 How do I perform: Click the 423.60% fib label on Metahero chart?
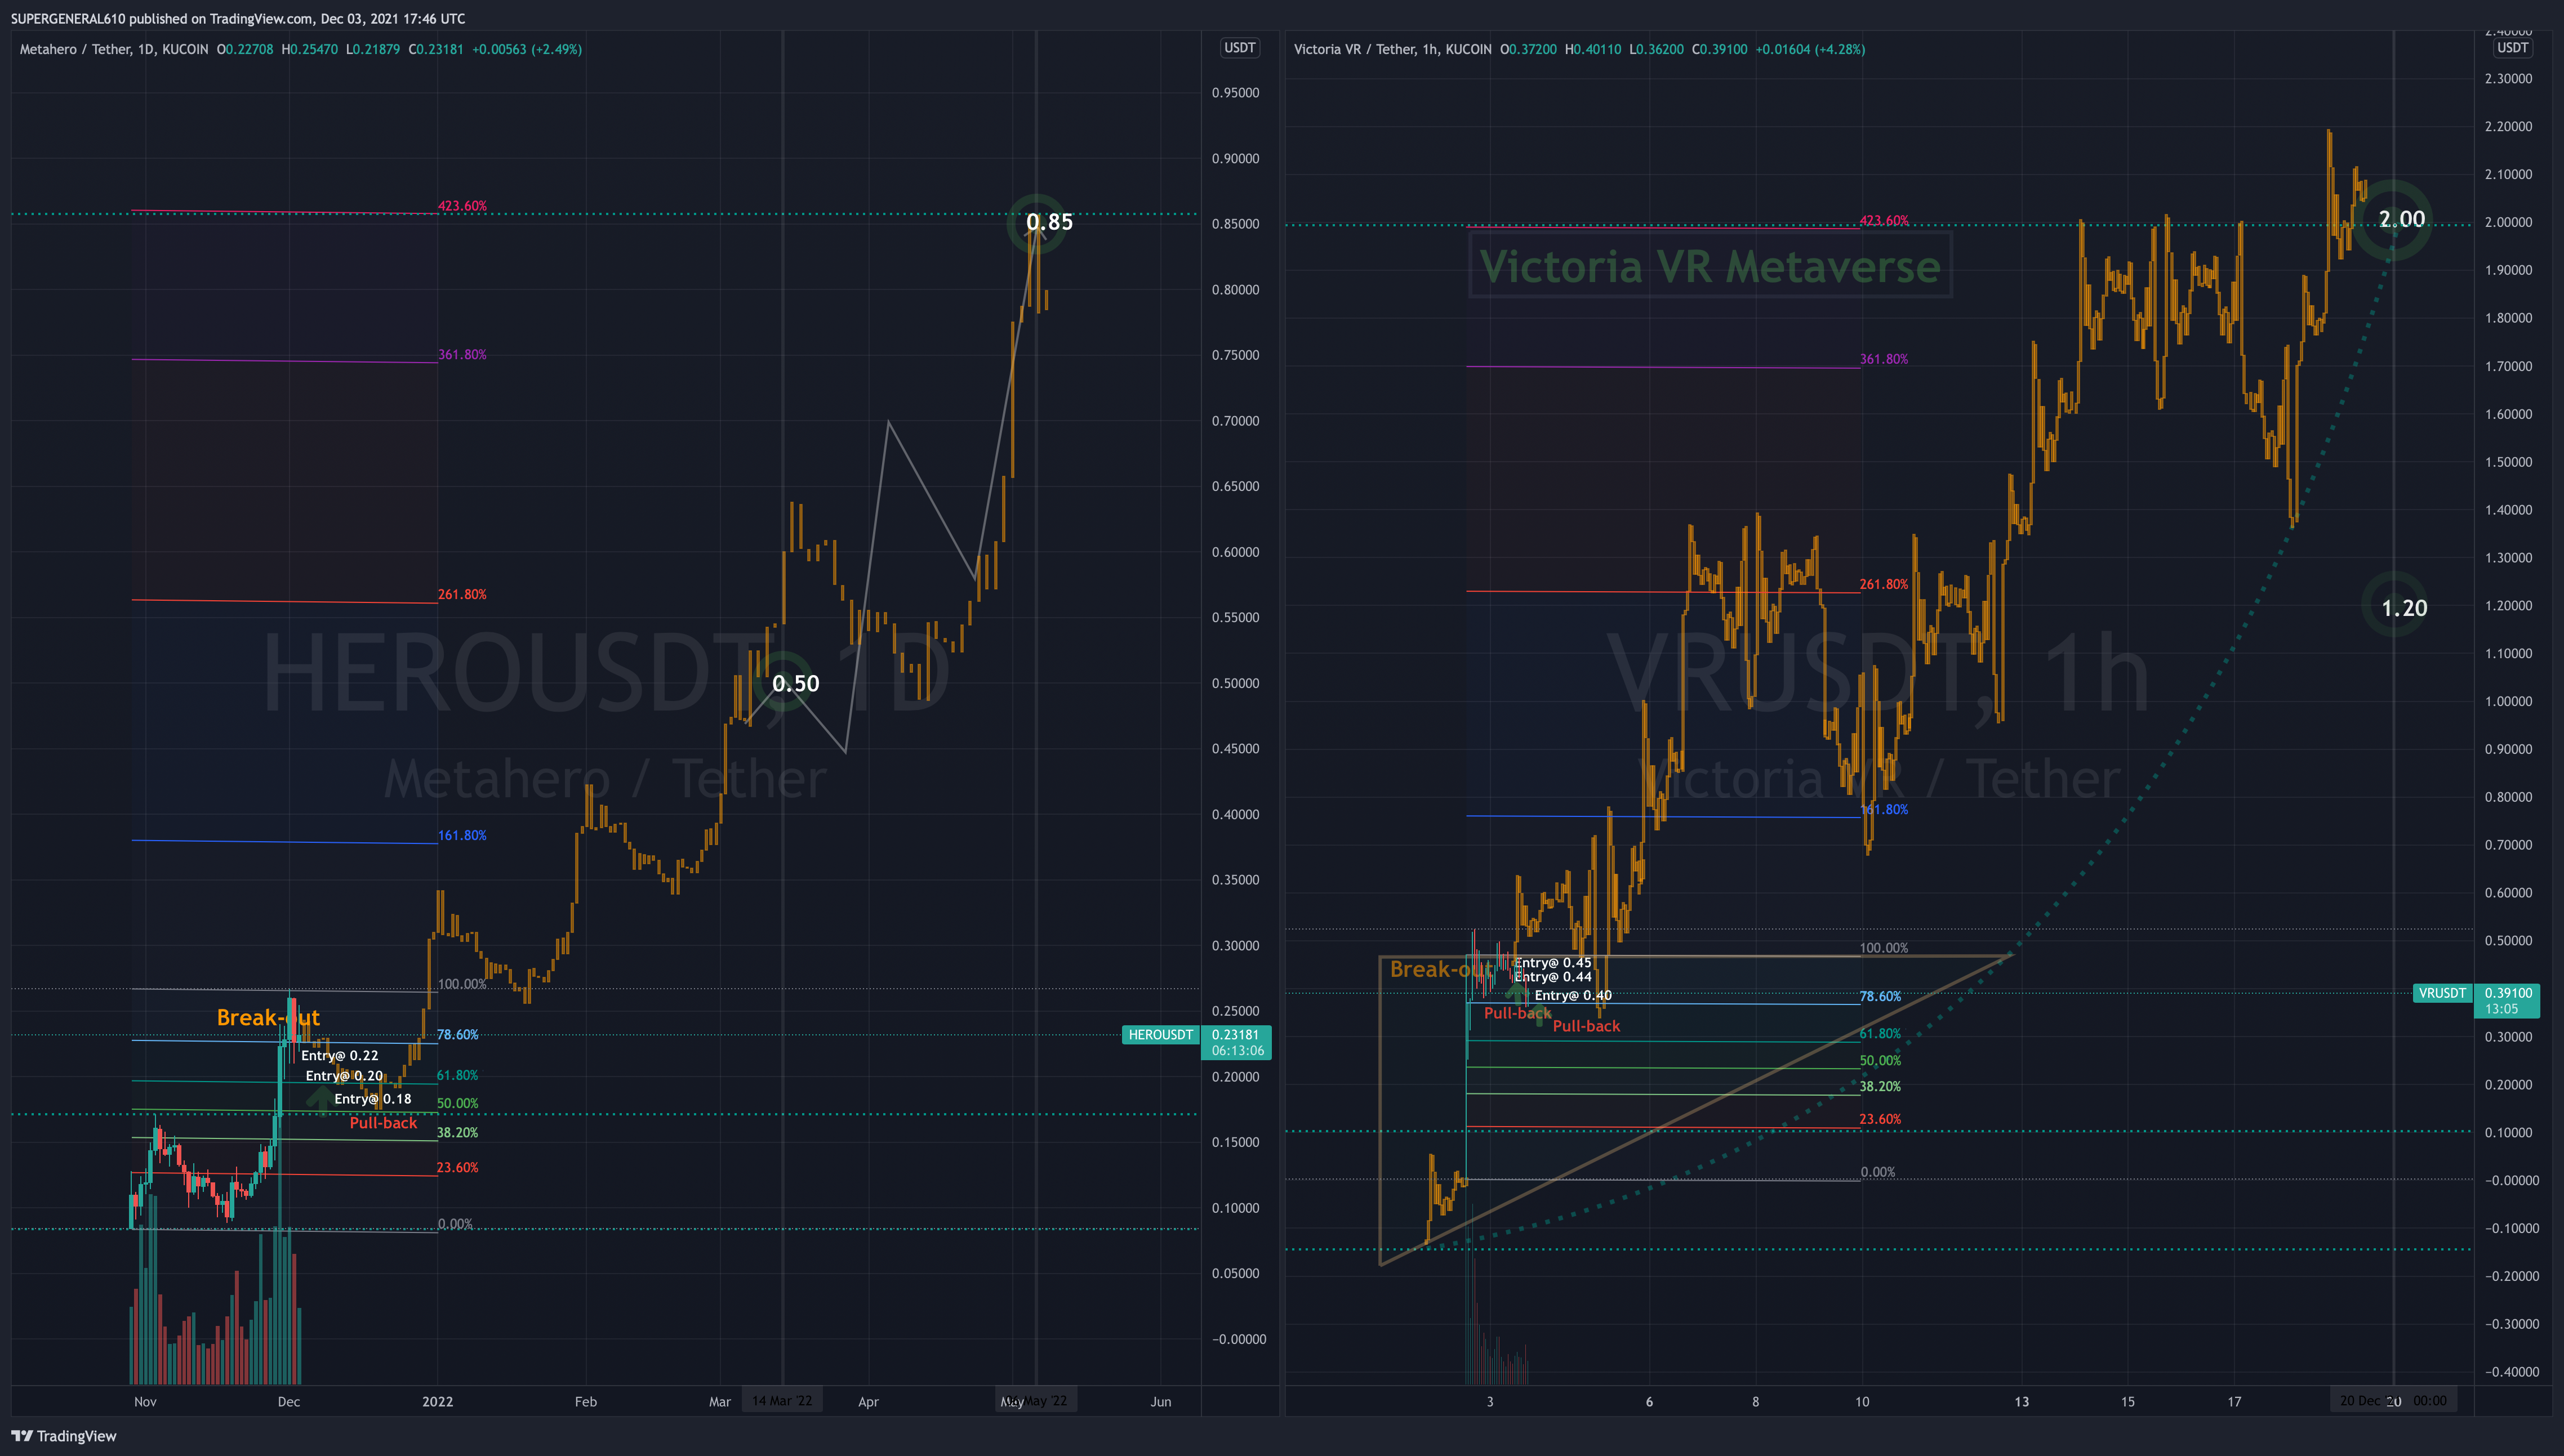coord(462,206)
